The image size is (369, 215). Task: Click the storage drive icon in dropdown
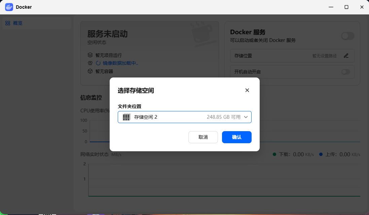click(126, 117)
